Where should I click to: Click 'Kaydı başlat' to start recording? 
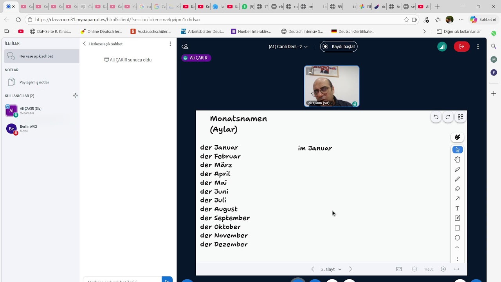(x=339, y=47)
